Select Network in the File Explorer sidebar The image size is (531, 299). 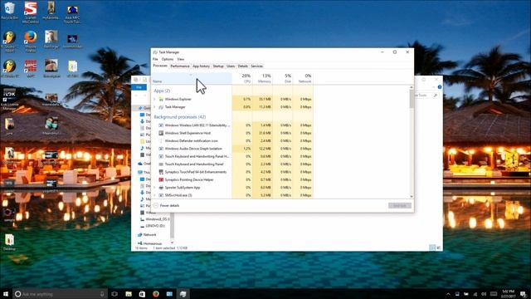pos(149,234)
